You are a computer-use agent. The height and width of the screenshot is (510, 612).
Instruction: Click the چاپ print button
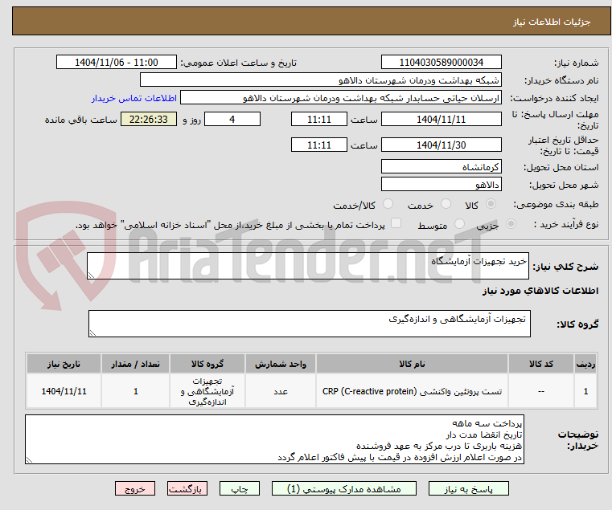point(240,488)
